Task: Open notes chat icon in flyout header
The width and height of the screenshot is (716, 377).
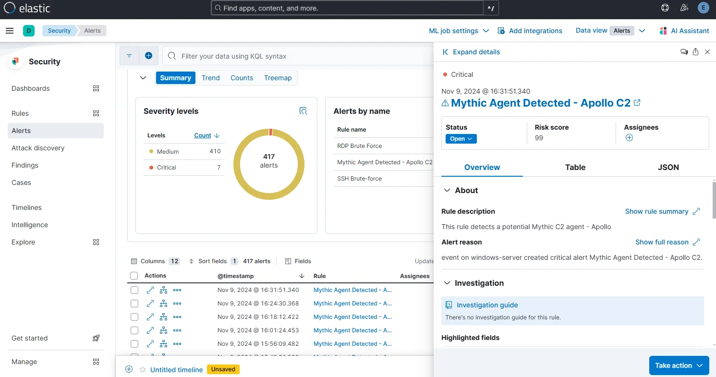Action: click(684, 52)
